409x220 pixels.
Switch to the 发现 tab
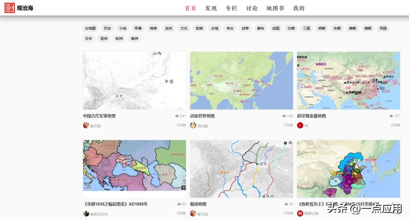point(211,8)
